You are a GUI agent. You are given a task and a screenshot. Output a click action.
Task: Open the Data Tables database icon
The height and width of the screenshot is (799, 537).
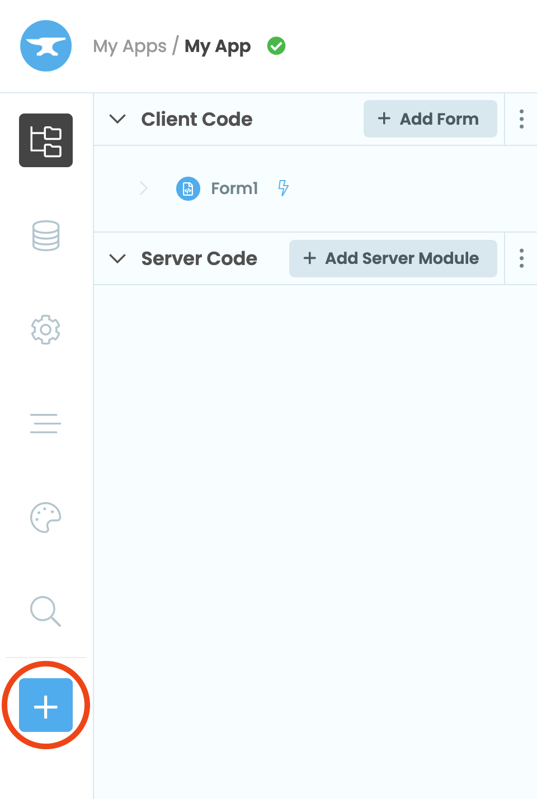pos(45,235)
